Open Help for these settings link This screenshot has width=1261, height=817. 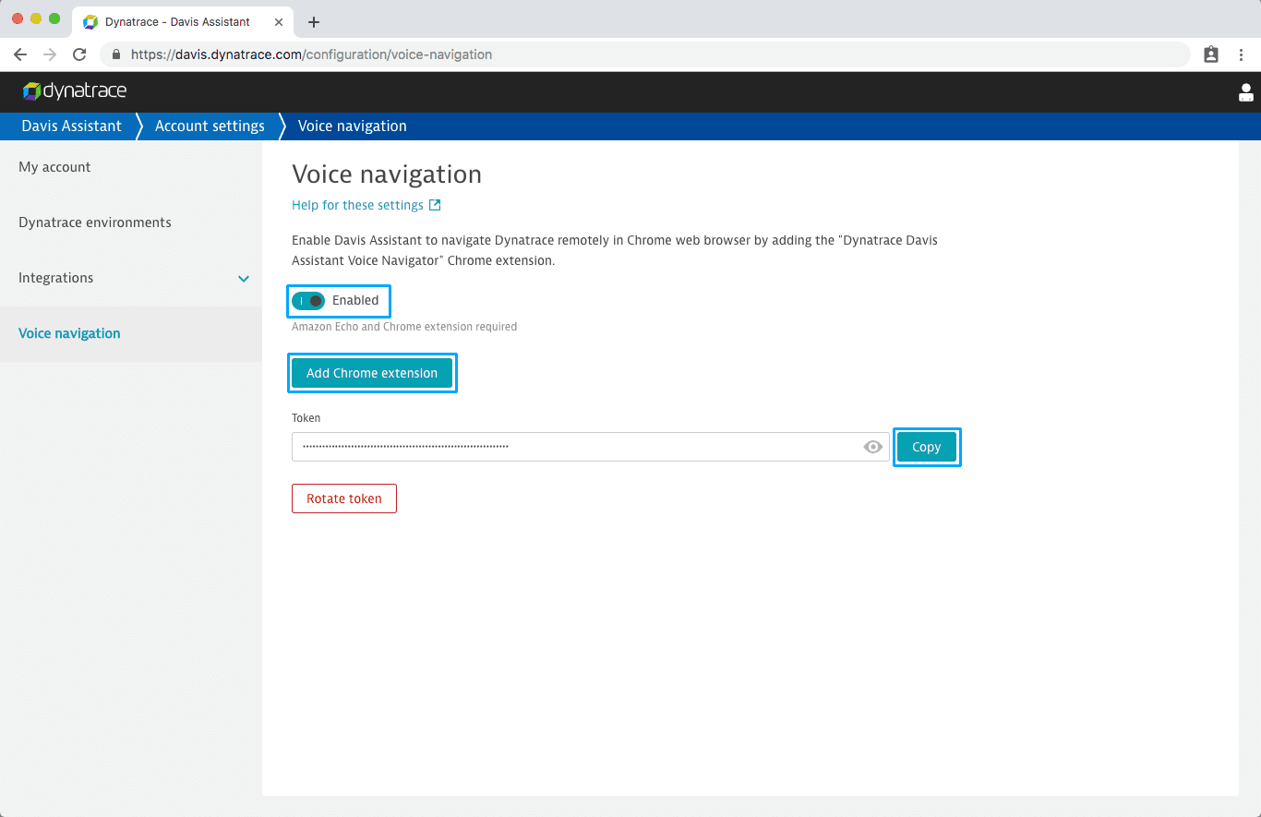pyautogui.click(x=357, y=205)
